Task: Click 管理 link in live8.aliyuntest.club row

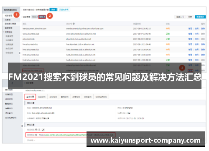Action: 190,60
